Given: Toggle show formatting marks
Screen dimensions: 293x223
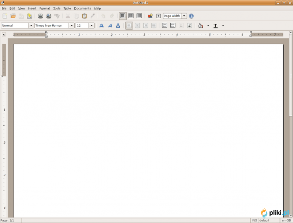Looking at the screenshot, I should [159, 16].
